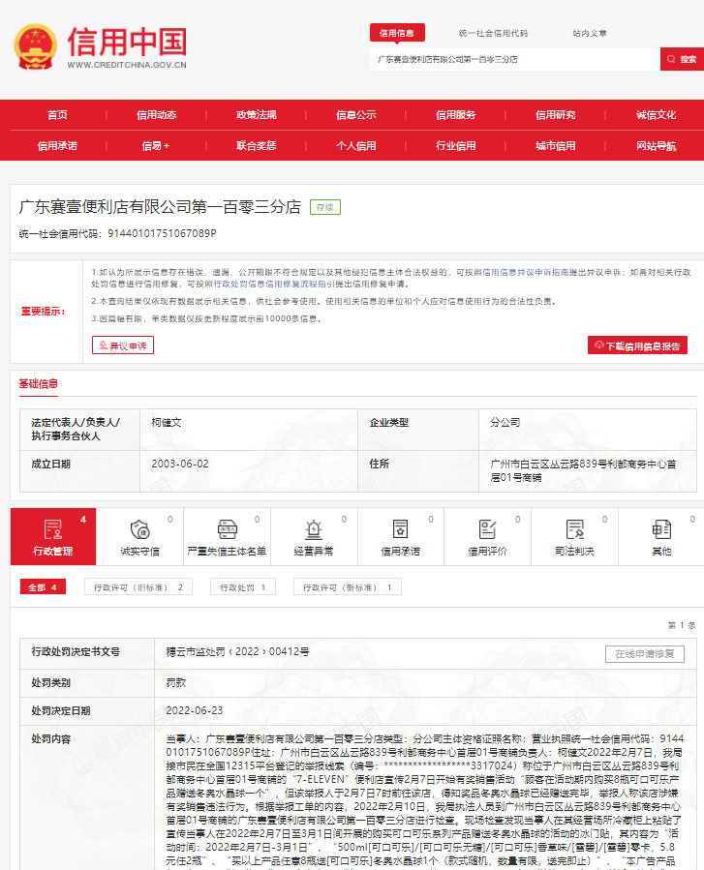Switch to 统一社会信用代码 search tab
The image size is (704, 870).
493,33
